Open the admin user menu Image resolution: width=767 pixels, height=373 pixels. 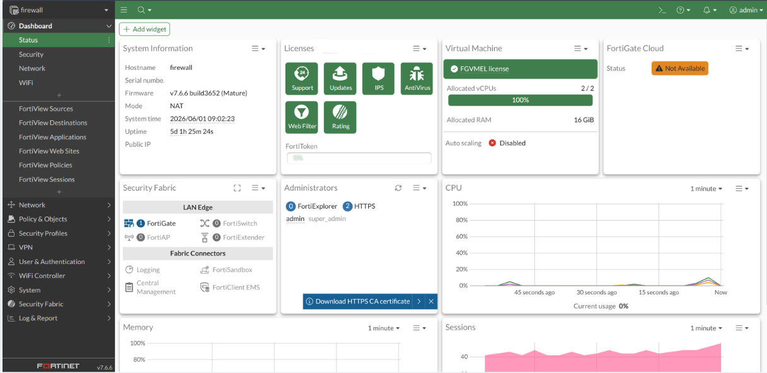point(746,10)
